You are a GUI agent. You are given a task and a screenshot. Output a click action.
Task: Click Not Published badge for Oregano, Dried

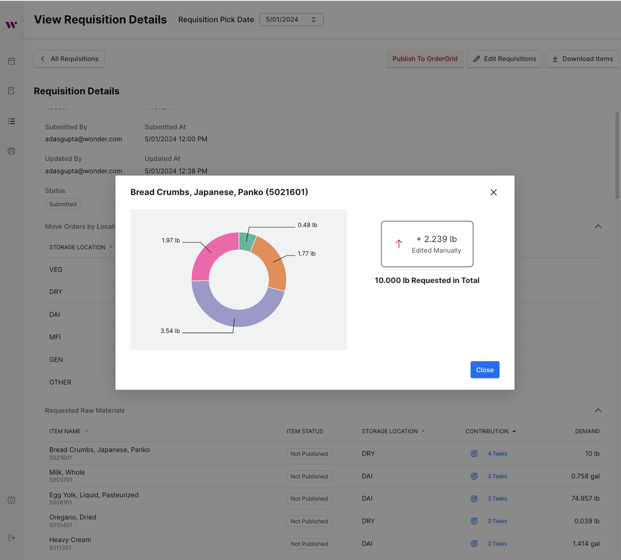(309, 522)
